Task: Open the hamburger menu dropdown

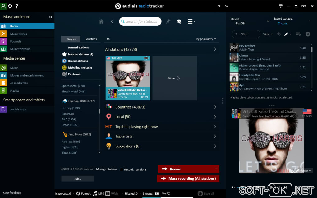Action: [x=191, y=21]
